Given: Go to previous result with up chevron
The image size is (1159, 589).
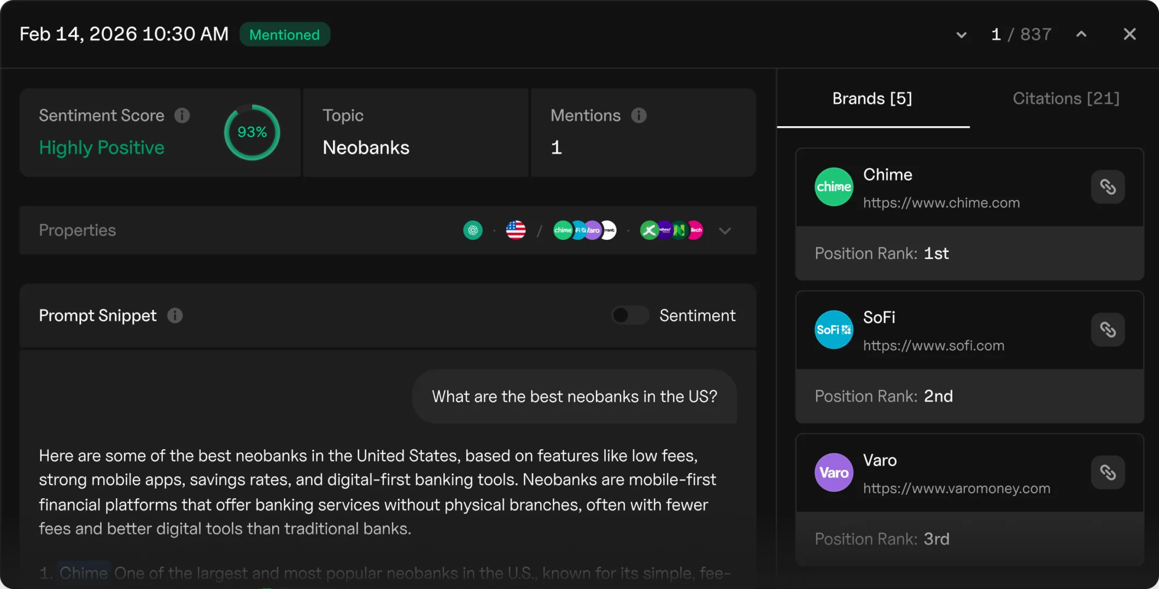Looking at the screenshot, I should (1081, 34).
